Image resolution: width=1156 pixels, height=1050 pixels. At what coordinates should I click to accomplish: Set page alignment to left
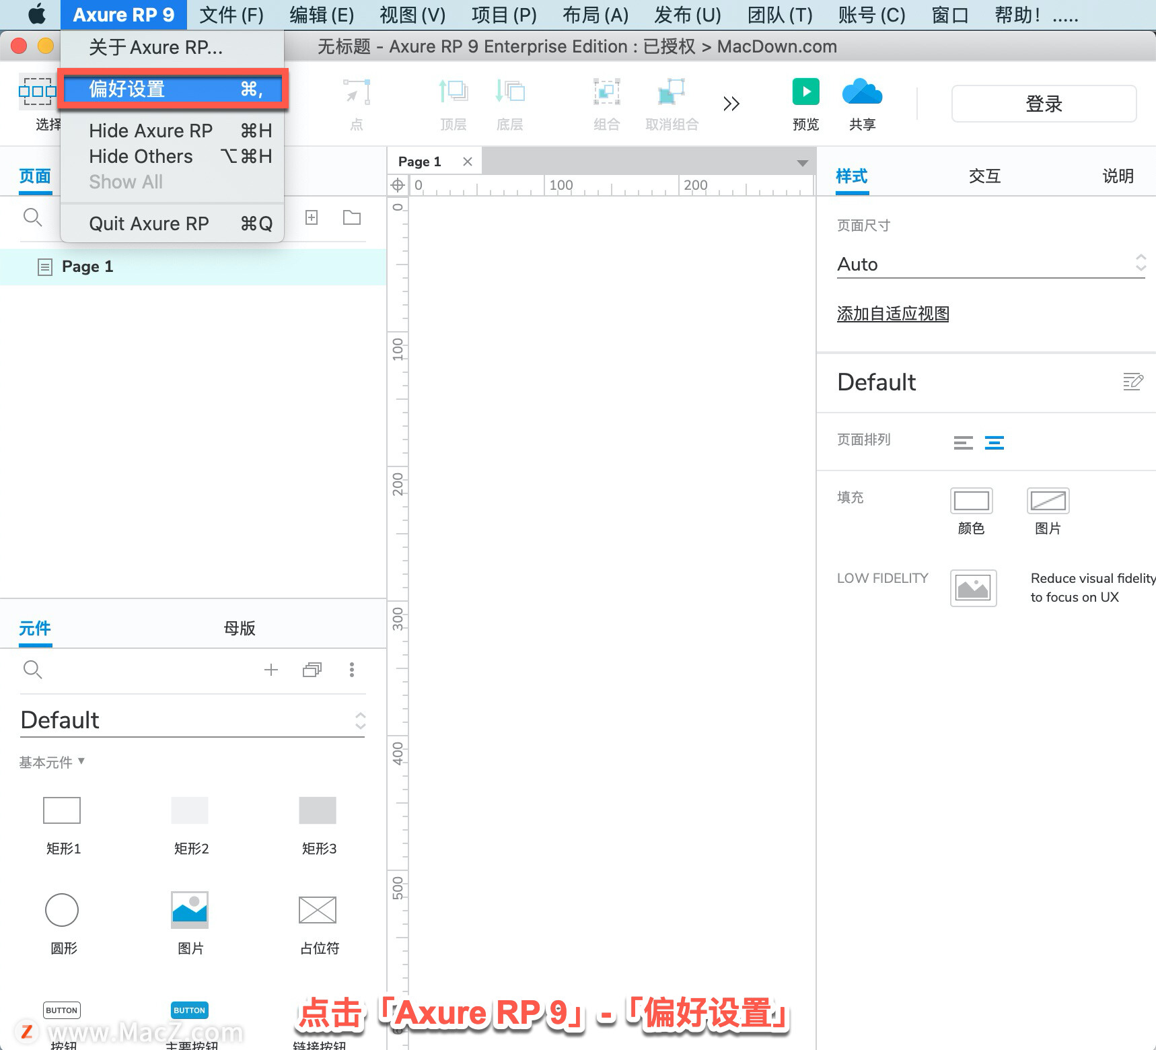pos(963,442)
